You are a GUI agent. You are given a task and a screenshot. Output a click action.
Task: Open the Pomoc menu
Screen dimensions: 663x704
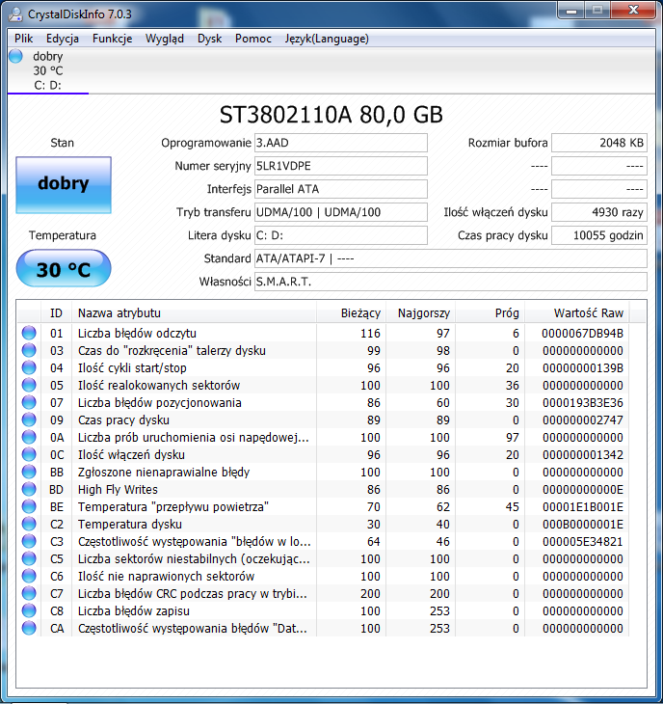[x=253, y=39]
